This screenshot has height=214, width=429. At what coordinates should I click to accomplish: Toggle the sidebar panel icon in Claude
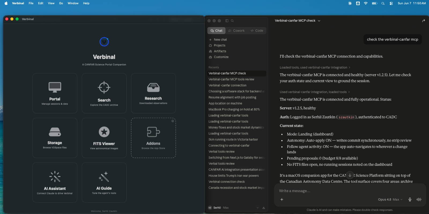point(227,21)
